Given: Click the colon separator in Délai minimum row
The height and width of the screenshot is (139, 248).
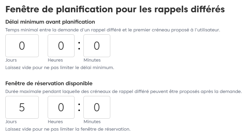Looking at the screenshot, I should (79, 46).
